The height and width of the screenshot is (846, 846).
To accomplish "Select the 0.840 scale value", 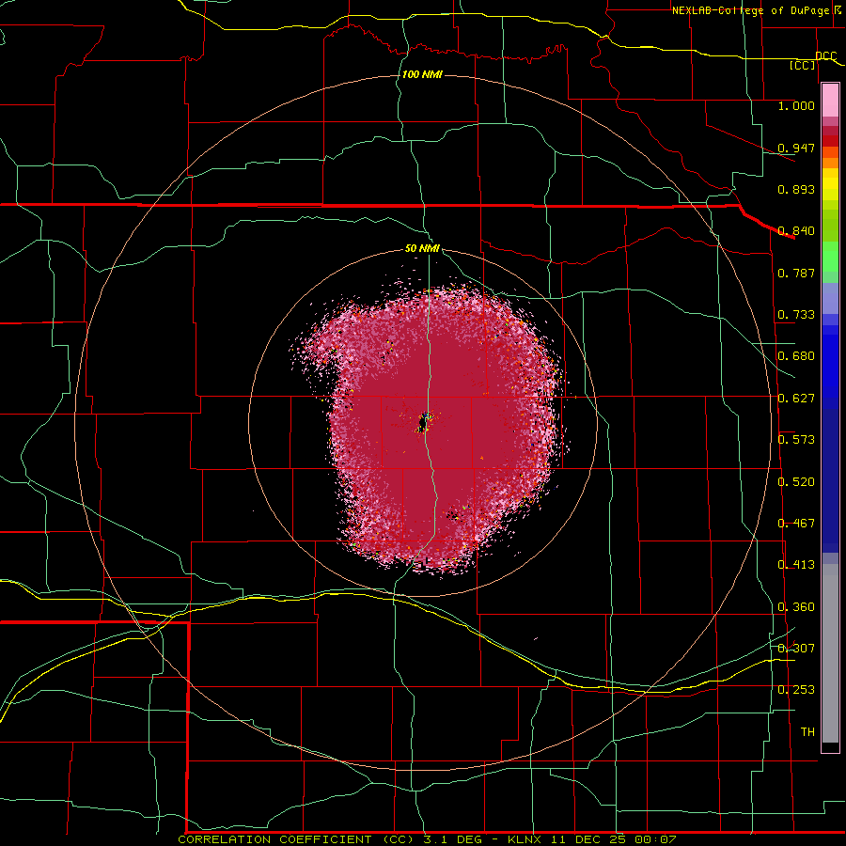I will coord(796,231).
